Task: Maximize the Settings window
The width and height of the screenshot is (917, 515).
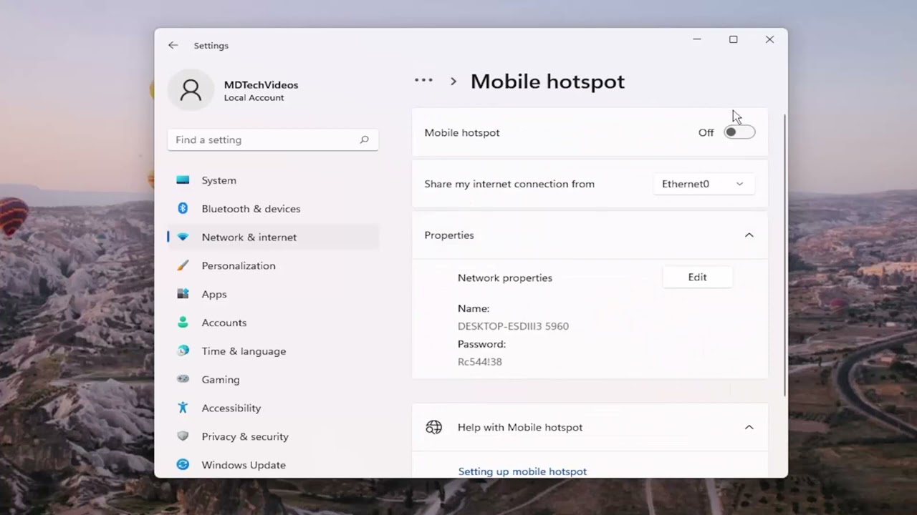Action: pyautogui.click(x=733, y=39)
